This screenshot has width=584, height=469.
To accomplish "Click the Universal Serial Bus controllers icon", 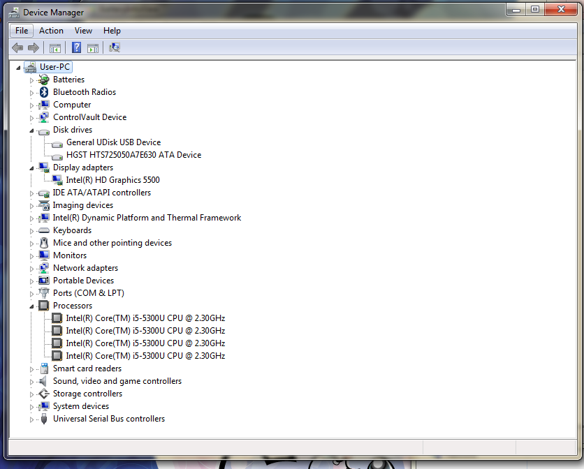I will [x=44, y=419].
